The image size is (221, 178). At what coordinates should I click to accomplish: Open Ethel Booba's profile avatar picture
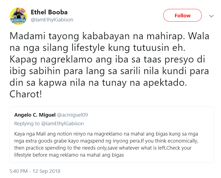coord(18,16)
